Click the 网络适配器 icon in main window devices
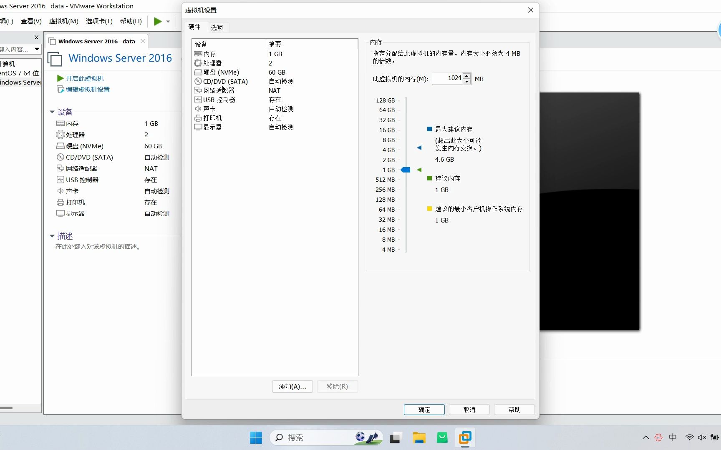Viewport: 721px width, 450px height. pyautogui.click(x=61, y=168)
